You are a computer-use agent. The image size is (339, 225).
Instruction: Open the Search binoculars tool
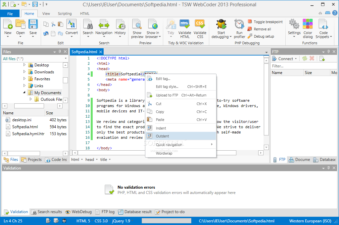[88, 24]
